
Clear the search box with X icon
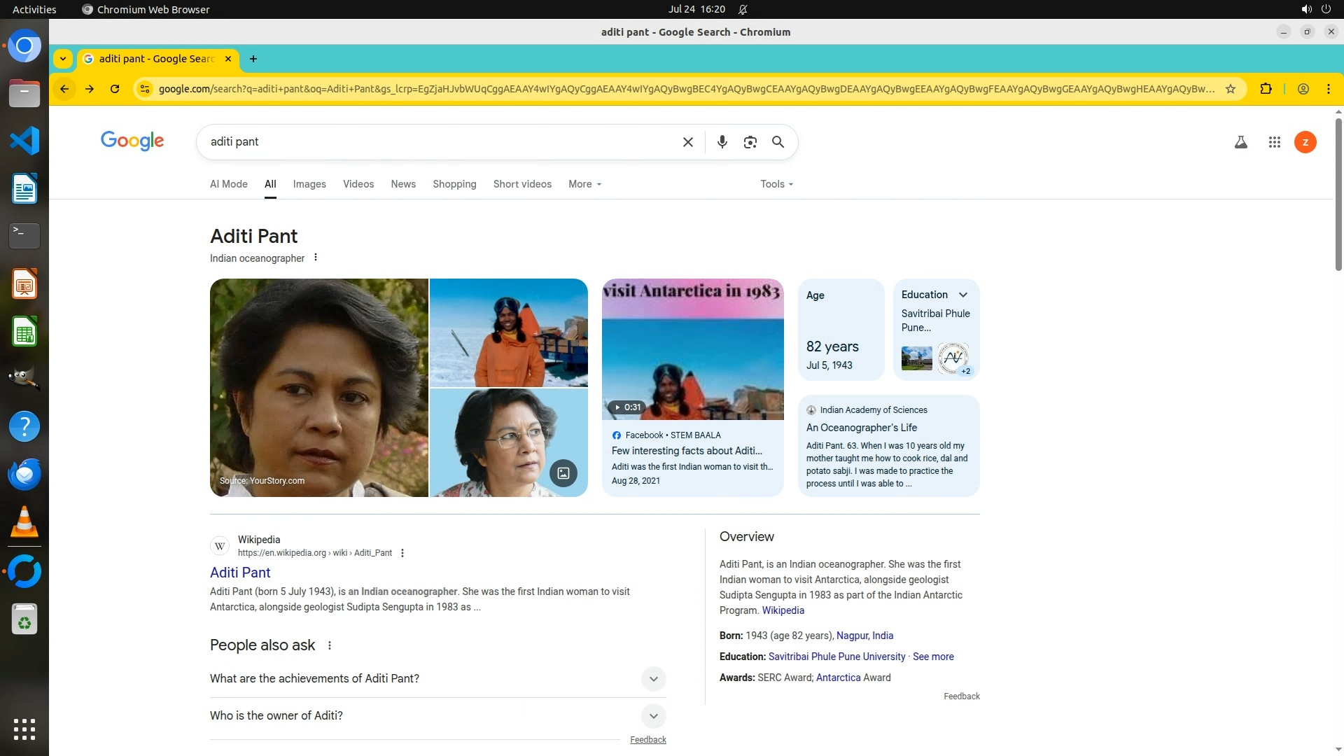(x=687, y=142)
